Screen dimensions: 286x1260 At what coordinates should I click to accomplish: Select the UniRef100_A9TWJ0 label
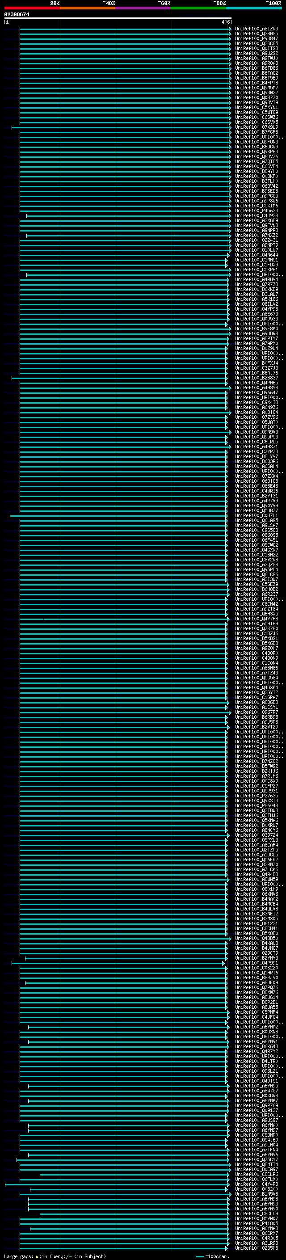tap(256, 58)
